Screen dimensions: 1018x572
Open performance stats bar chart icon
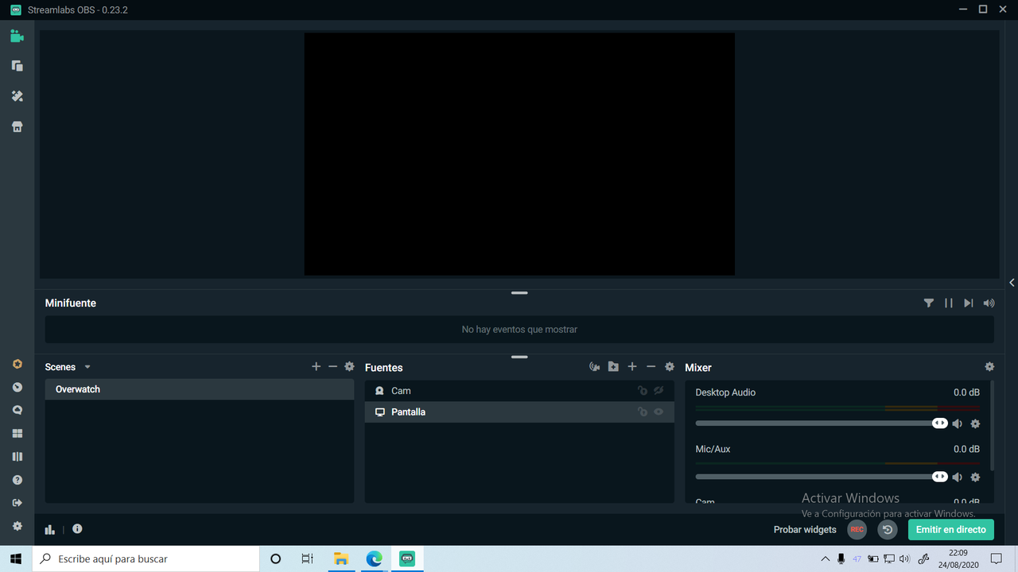[50, 529]
